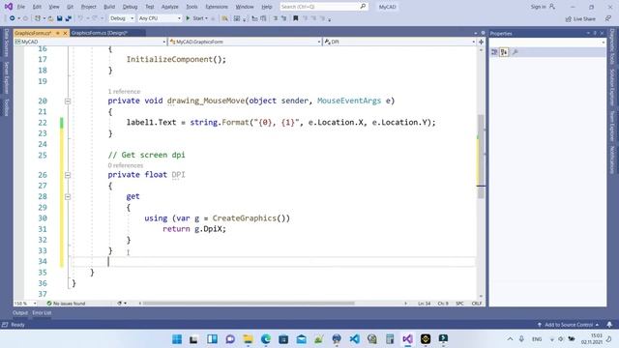The width and height of the screenshot is (619, 348).
Task: Open the 150 % zoom level dropdown
Action: (25, 304)
